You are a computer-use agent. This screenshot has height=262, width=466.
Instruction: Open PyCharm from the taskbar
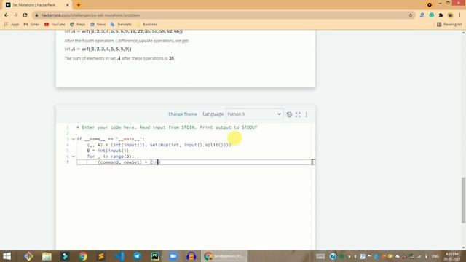[x=155, y=256]
